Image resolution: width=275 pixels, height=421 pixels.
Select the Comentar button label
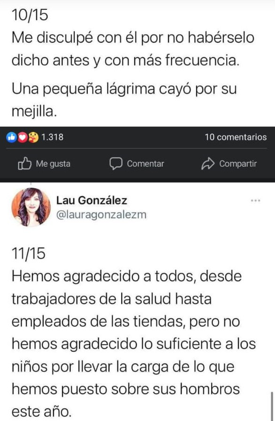pos(145,164)
